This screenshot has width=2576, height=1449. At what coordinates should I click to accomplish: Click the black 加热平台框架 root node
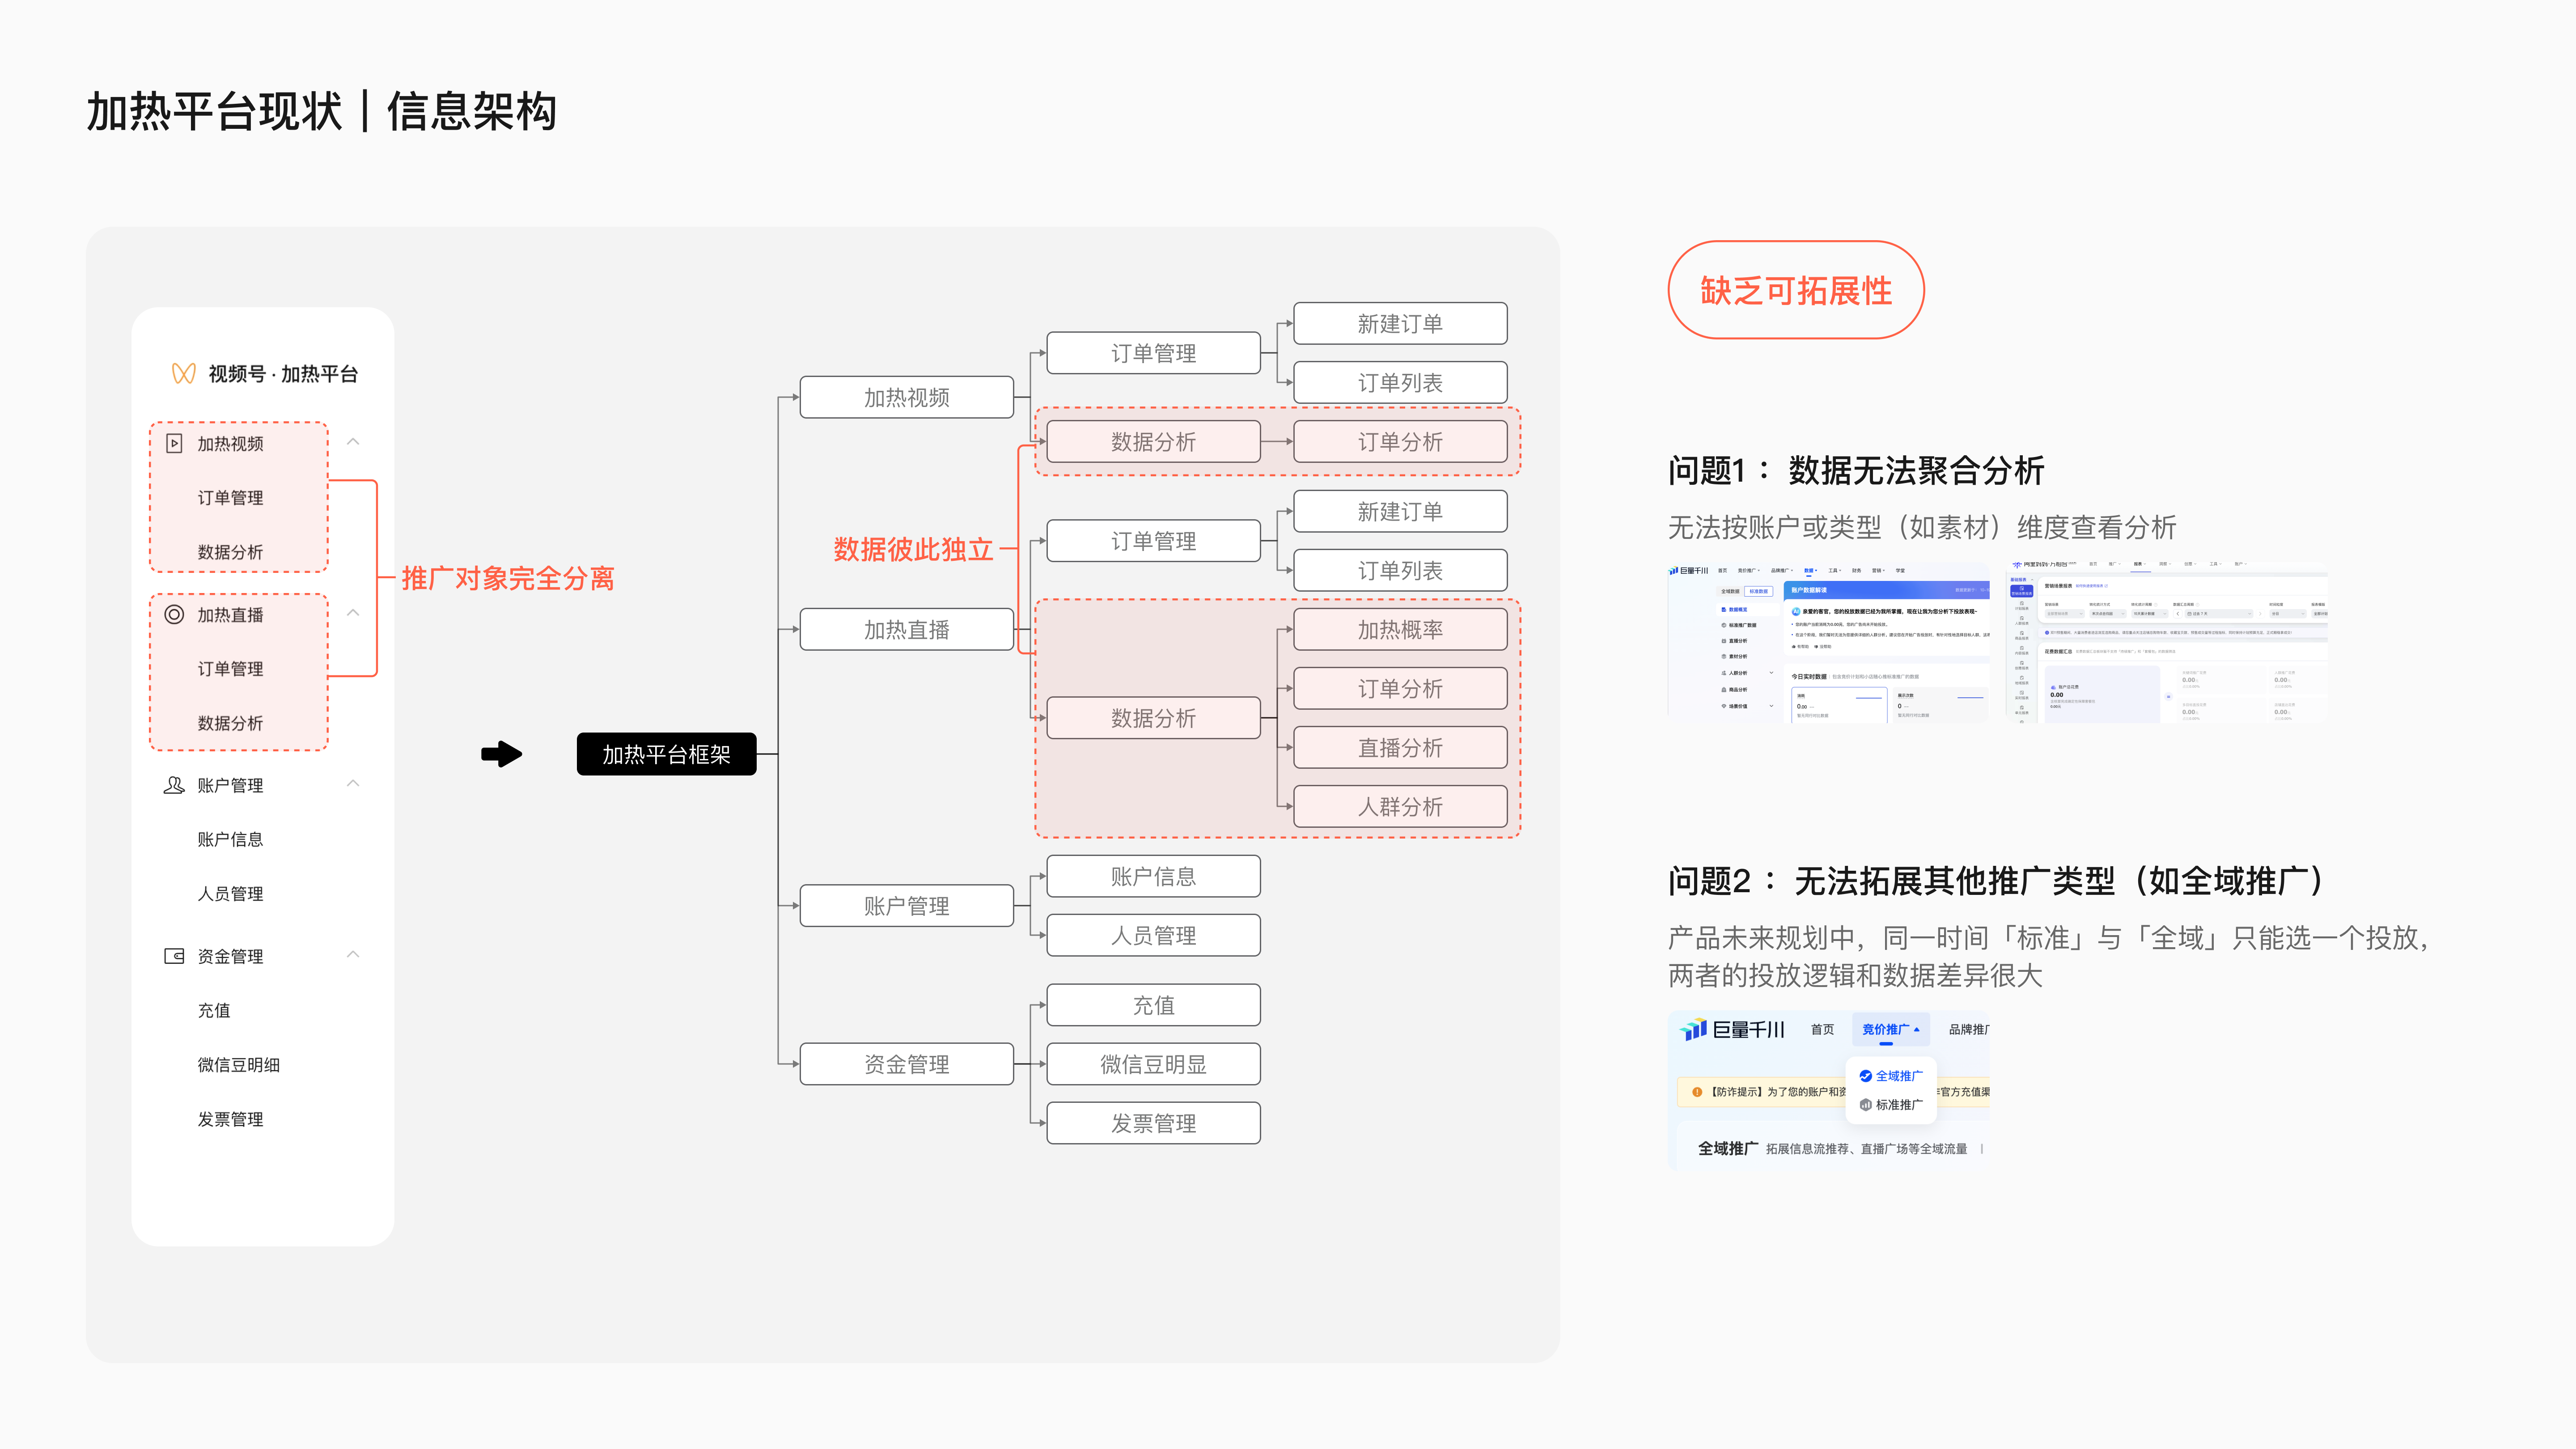click(666, 754)
